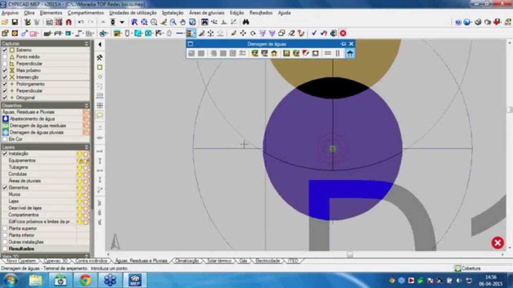Switch to the Climatização tab
The image size is (513, 288).
click(187, 261)
